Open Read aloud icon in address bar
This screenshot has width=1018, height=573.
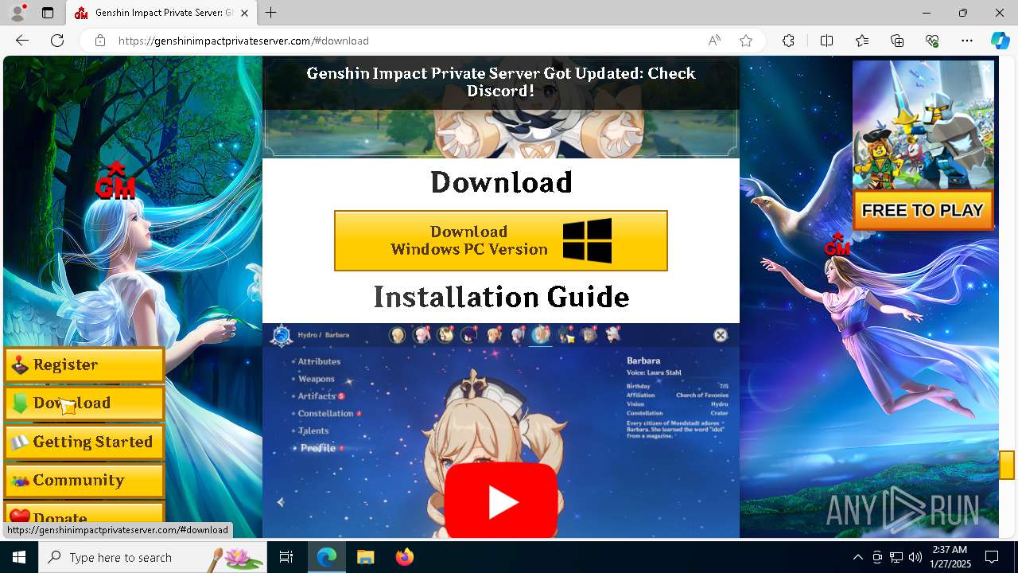714,41
